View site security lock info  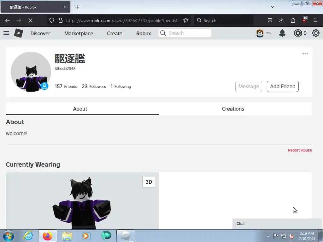[60, 20]
